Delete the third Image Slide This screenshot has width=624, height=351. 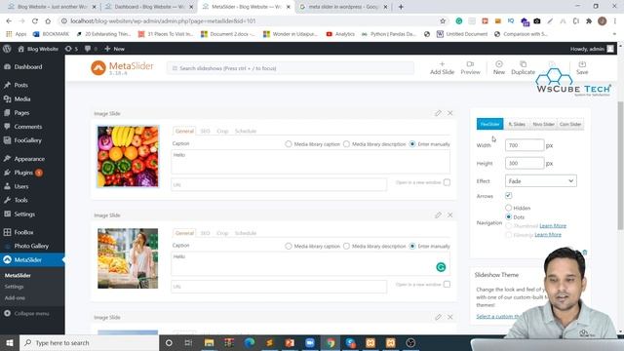coord(449,317)
